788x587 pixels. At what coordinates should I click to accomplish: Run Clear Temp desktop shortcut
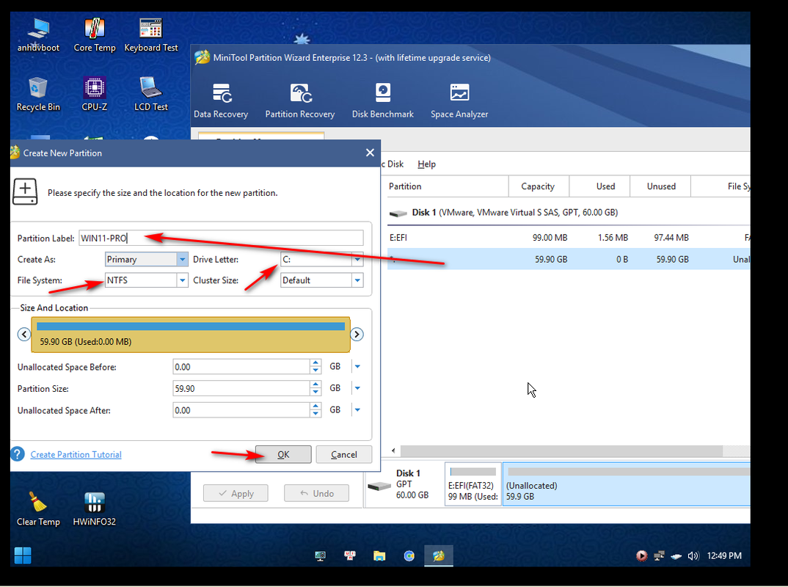(x=38, y=508)
